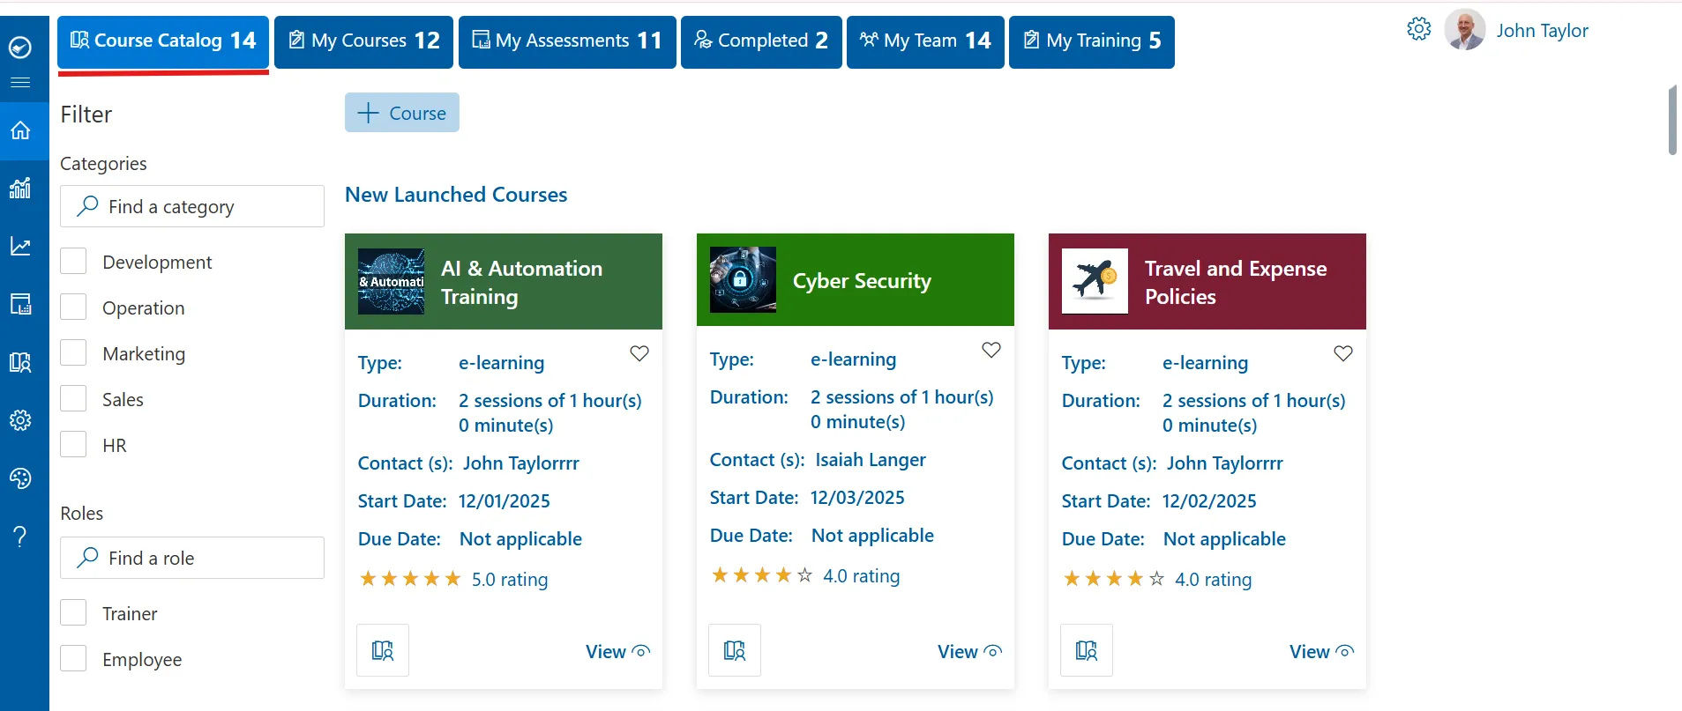Click the line graph sidebar icon
Viewport: 1682px width, 711px height.
click(x=20, y=246)
